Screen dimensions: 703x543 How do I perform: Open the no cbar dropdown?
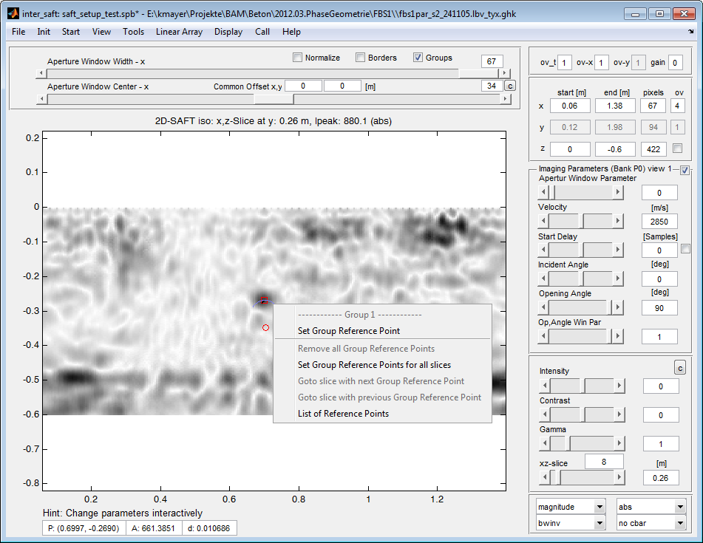(651, 523)
